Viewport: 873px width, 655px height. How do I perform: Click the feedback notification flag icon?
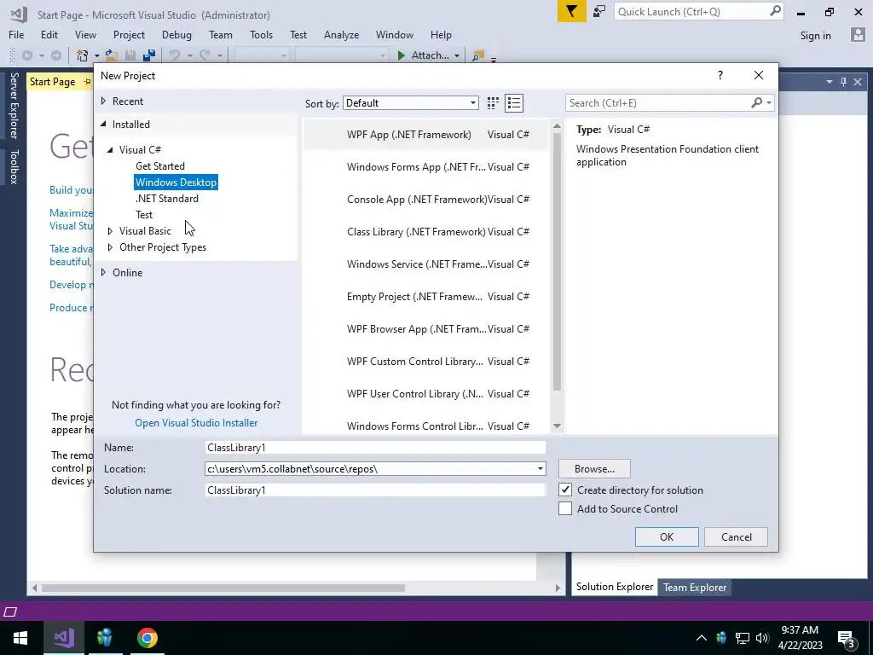(x=572, y=11)
